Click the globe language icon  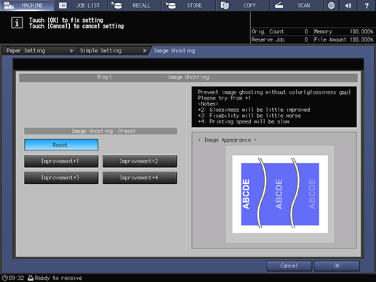click(x=331, y=5)
